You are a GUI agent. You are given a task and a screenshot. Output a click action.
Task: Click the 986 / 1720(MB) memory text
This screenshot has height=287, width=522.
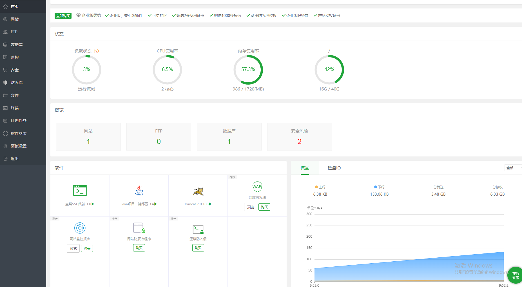click(x=248, y=89)
